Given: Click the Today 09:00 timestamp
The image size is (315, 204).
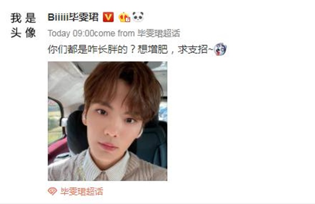Looking at the screenshot, I should [71, 33].
